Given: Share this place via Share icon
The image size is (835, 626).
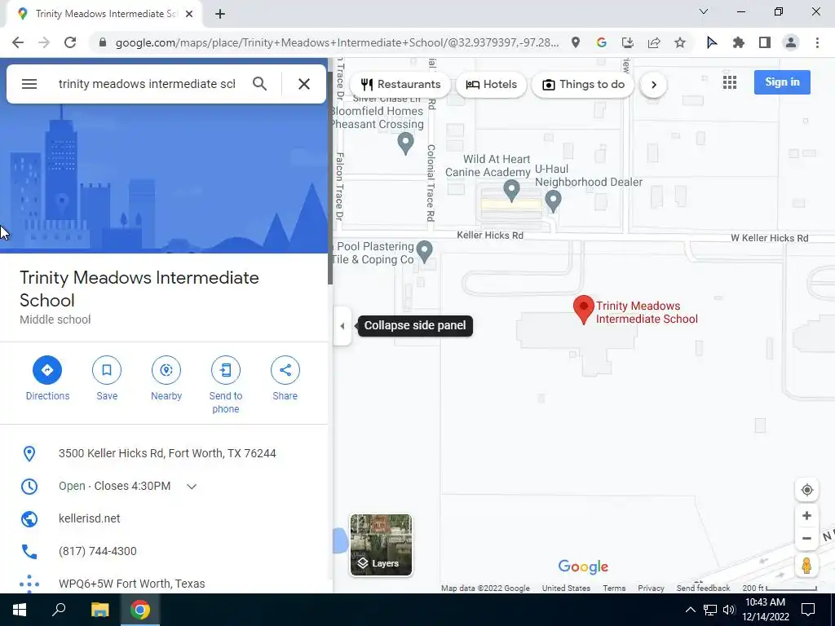Looking at the screenshot, I should [285, 370].
